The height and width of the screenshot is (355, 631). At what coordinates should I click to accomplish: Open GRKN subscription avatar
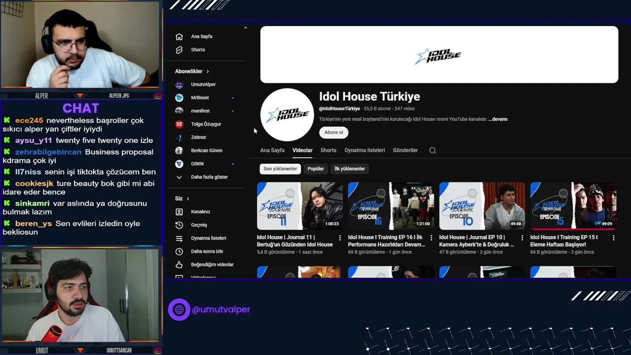click(x=179, y=164)
